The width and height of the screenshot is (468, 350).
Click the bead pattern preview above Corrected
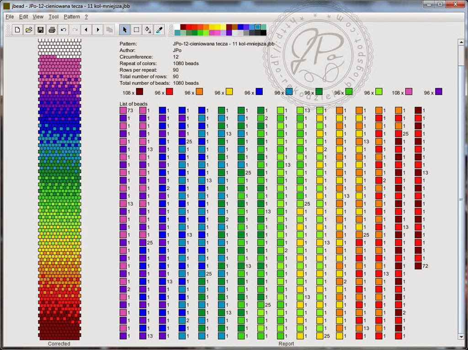pos(59,189)
